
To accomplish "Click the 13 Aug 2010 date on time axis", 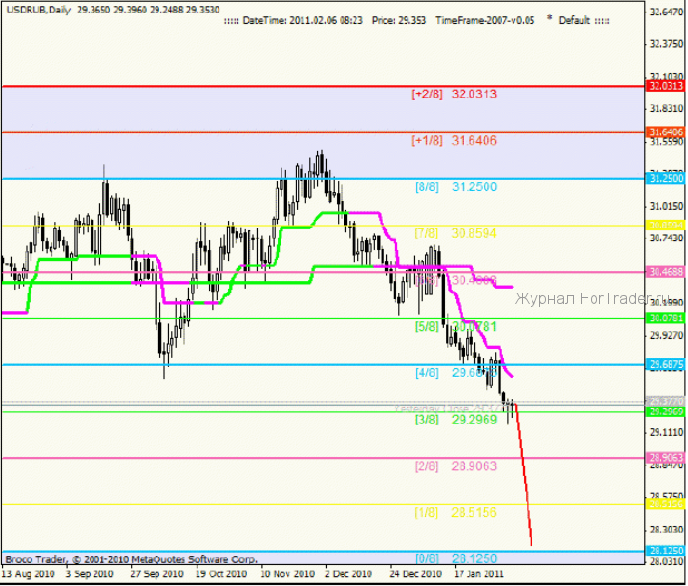I will [29, 574].
